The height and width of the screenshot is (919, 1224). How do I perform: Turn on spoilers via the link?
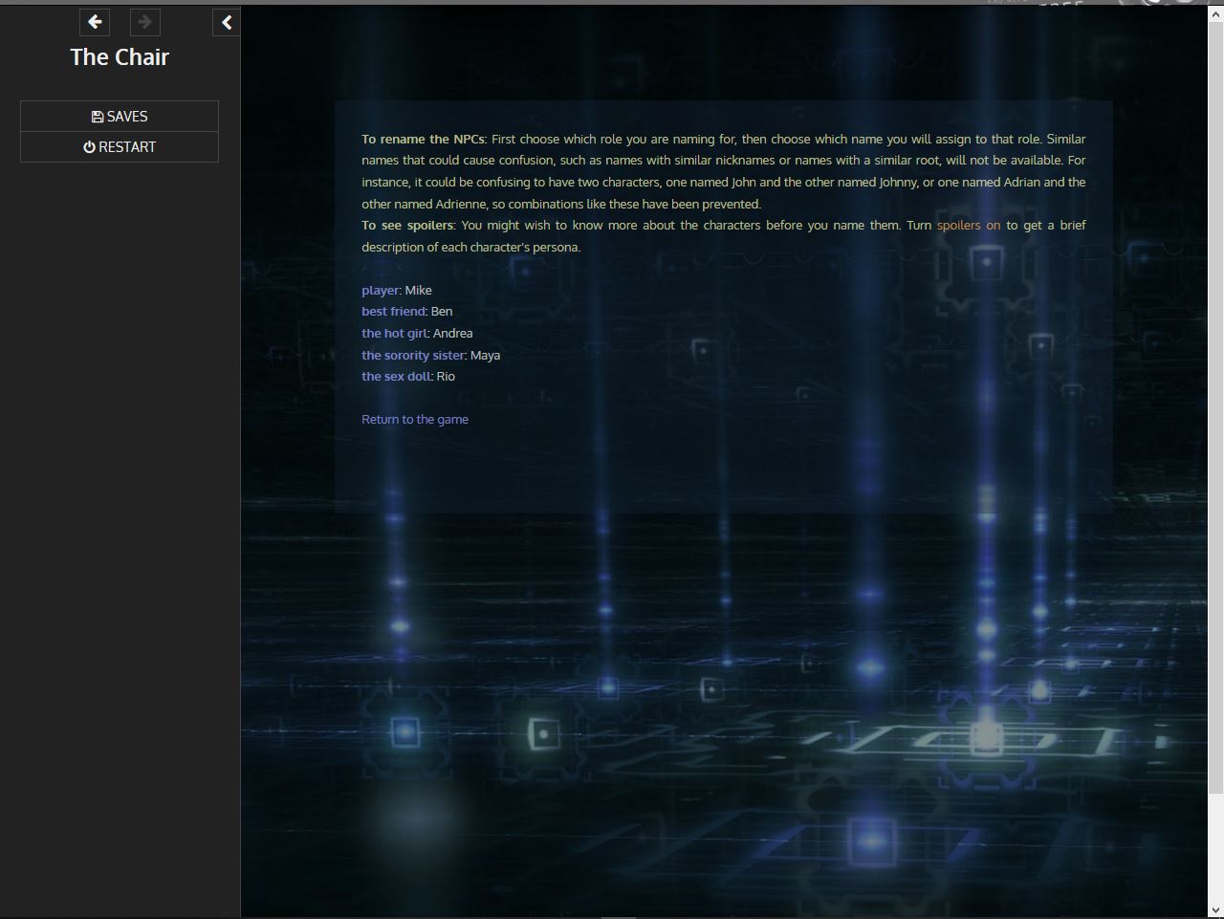point(968,226)
